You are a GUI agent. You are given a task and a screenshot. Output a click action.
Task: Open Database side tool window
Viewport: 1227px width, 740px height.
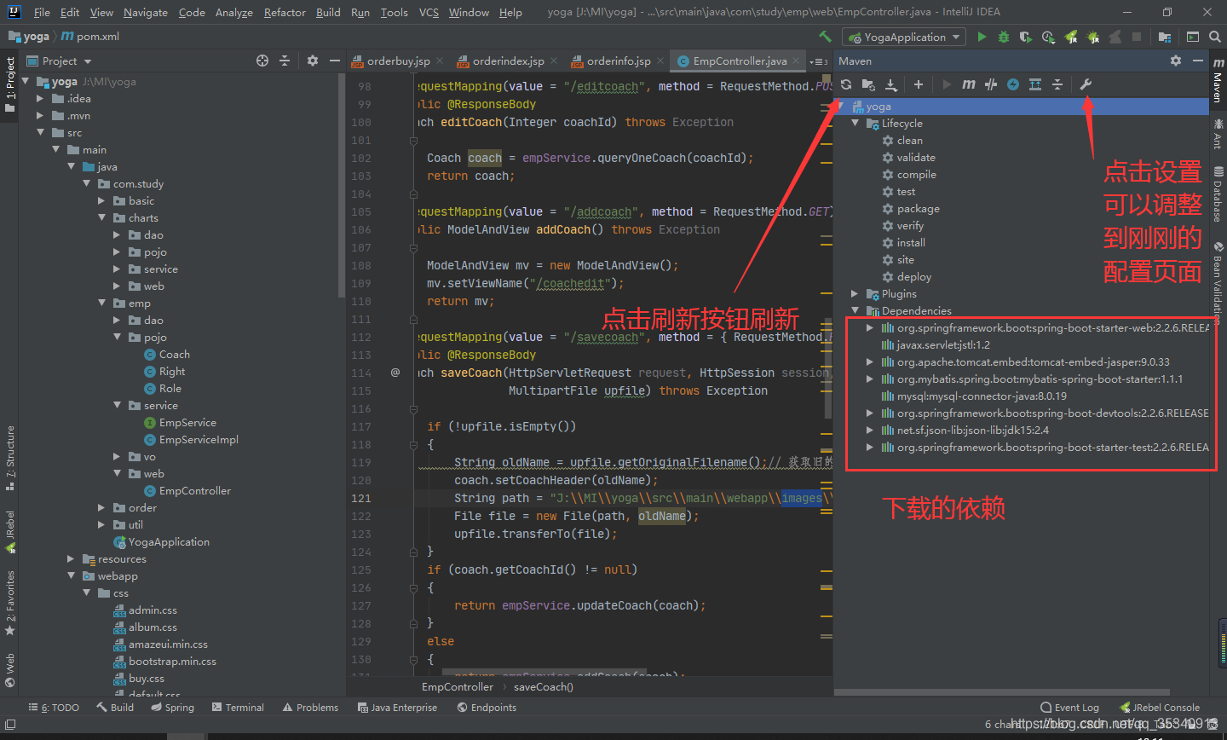click(1218, 194)
